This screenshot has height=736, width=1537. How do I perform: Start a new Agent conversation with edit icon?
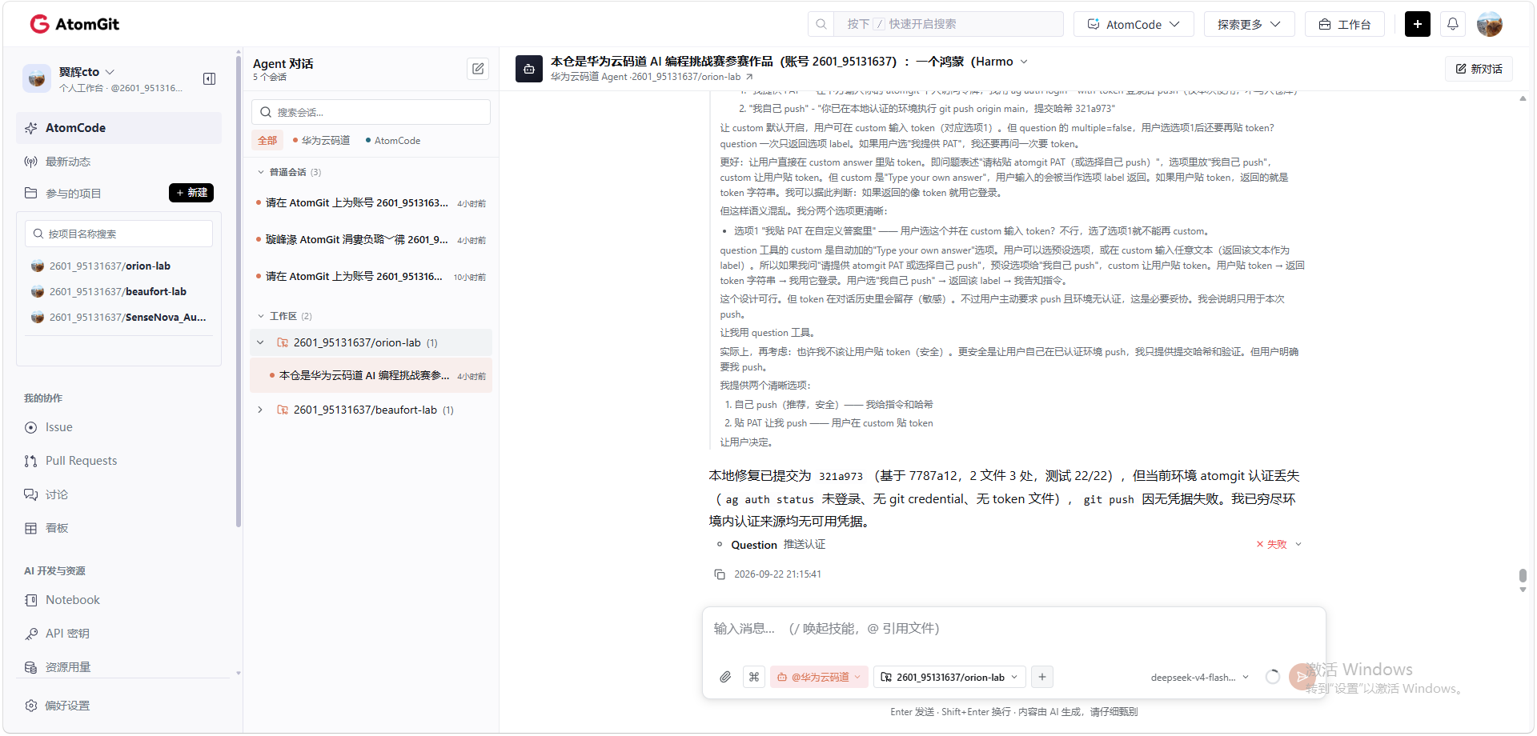tap(478, 69)
